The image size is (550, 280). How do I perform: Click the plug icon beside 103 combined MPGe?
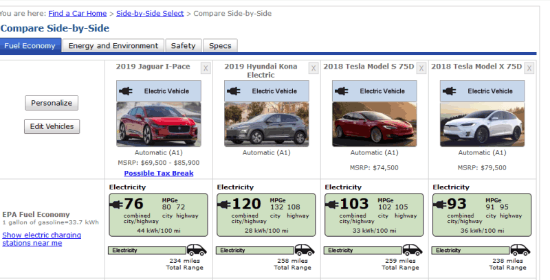[332, 205]
